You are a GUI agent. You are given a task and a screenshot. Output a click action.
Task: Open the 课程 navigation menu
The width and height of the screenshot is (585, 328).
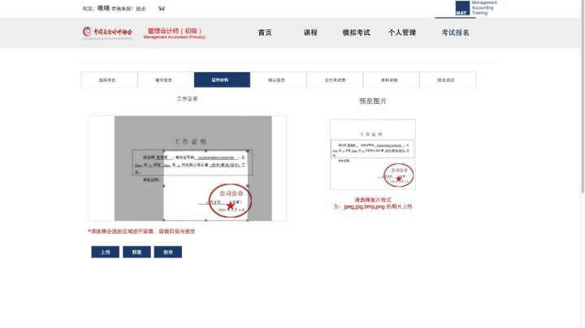point(310,32)
